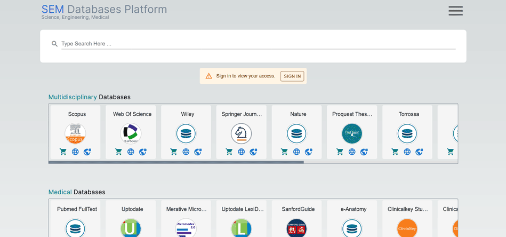Click the Wiley locked-globe icon

[x=198, y=152]
